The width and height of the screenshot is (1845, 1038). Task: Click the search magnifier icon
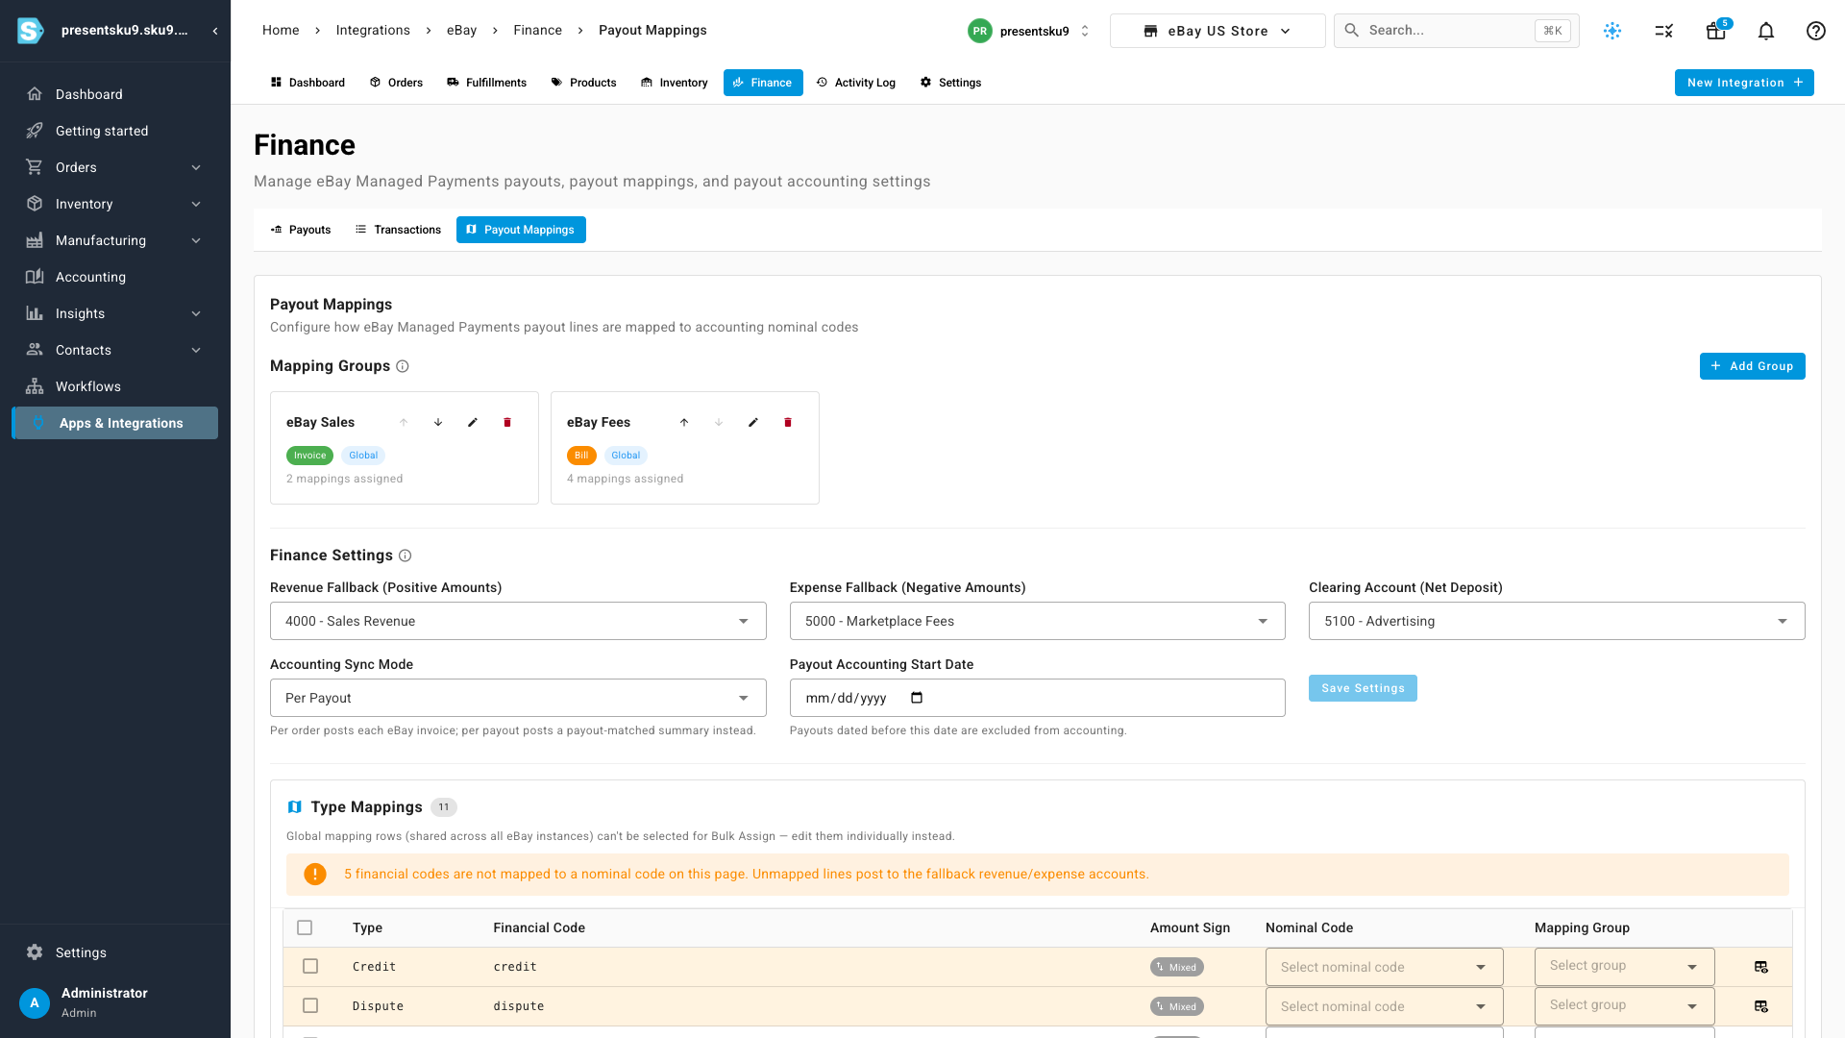click(x=1352, y=31)
